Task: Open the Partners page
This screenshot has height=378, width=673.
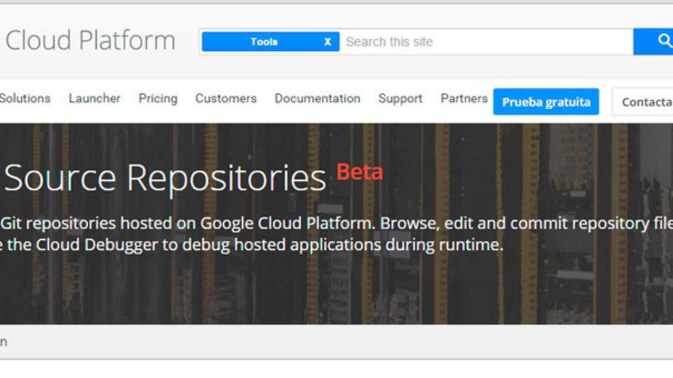Action: coord(464,98)
